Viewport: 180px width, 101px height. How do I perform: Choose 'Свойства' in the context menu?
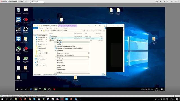[72, 72]
